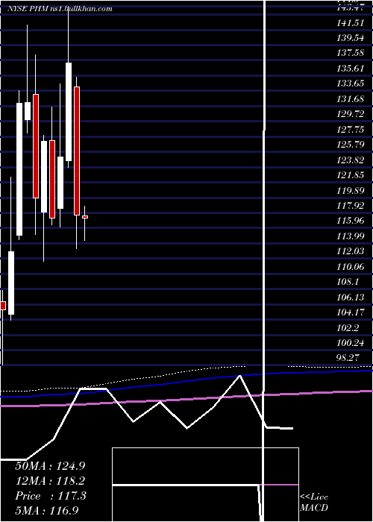Screen dimensions: 373x522
Task: Click the 110.06 price axis label
Action: coord(351,267)
